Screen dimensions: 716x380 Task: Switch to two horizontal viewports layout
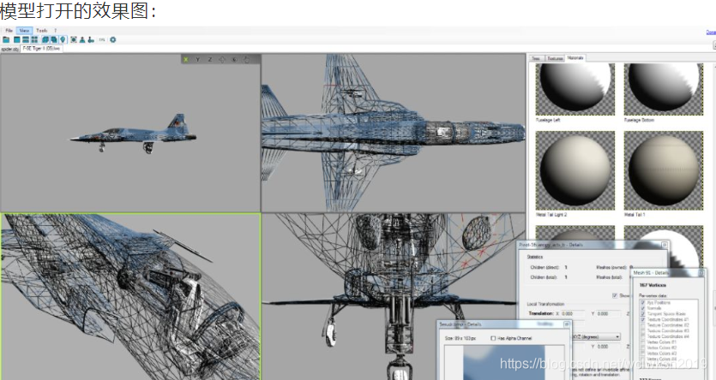tap(26, 39)
